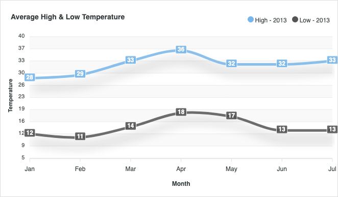Click the Apr label on the month axis

coord(181,169)
